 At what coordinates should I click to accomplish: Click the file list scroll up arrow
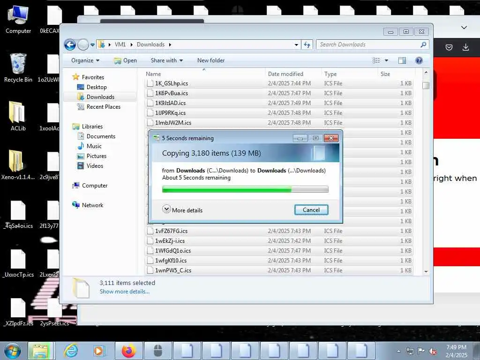pos(426,73)
